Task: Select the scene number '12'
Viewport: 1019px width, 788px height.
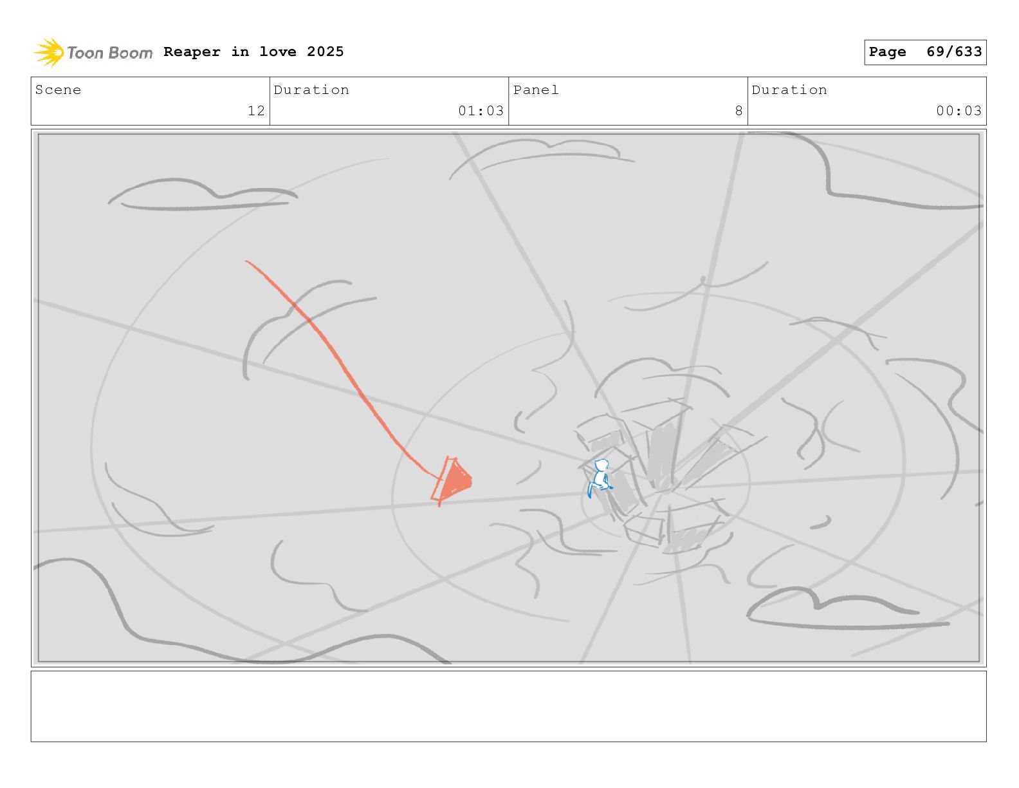Action: tap(256, 111)
